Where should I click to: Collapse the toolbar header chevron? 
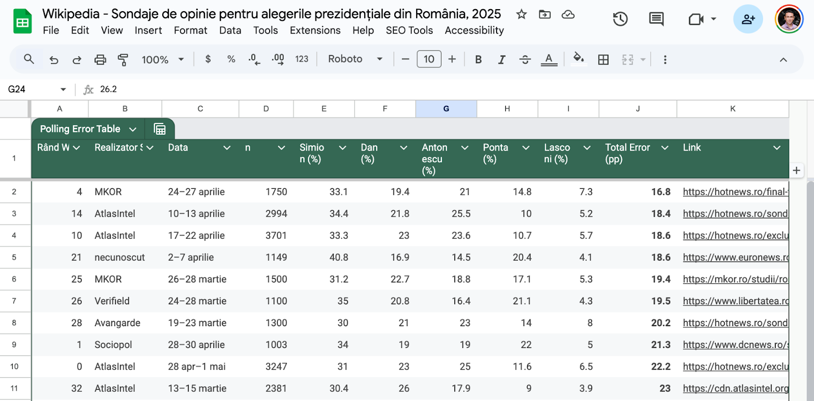point(783,60)
